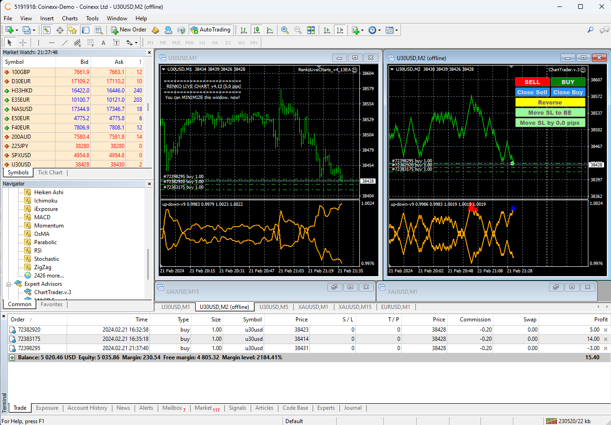Open the Charts menu

click(x=70, y=18)
